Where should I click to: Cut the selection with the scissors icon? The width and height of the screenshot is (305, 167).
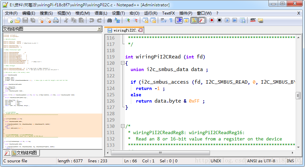point(66,20)
